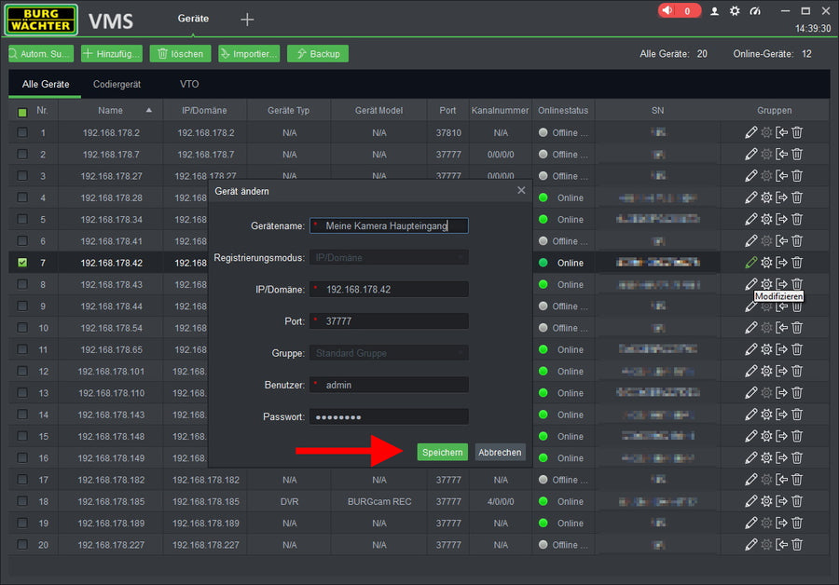Switch to the Codiergerät tab
839x585 pixels.
(x=117, y=84)
